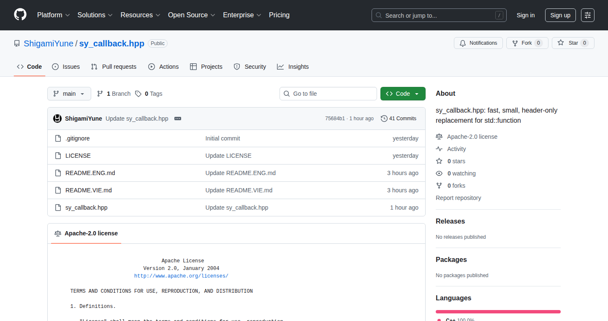This screenshot has height=321, width=608.
Task: Expand the Resources menu
Action: [x=140, y=15]
